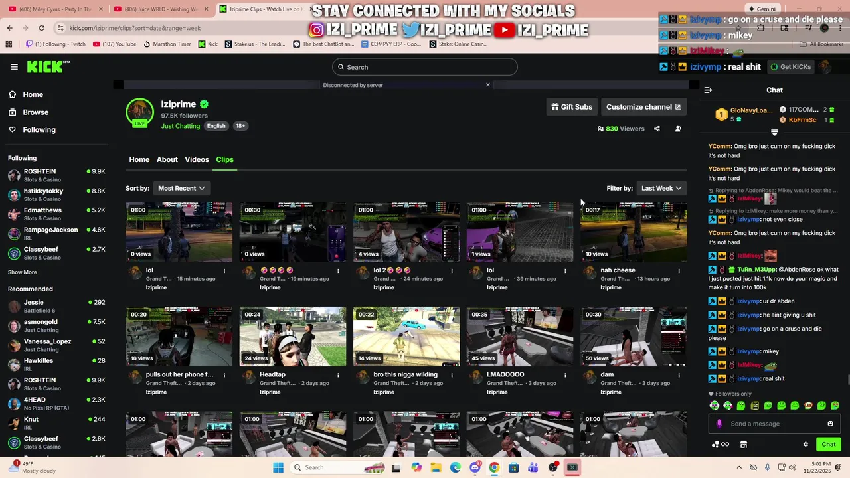Open options for the 'dam' clip
This screenshot has width=850, height=478.
[679, 375]
